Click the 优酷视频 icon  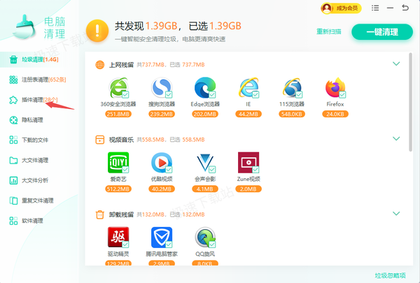pos(162,162)
